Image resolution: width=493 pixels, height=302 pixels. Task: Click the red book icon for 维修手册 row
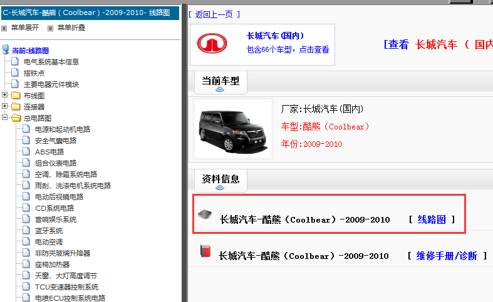(205, 251)
